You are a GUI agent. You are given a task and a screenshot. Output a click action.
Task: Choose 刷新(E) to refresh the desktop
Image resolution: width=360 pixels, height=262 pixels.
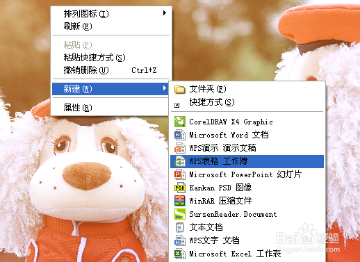111,26
